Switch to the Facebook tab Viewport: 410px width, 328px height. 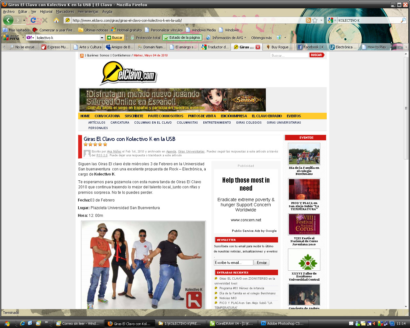(x=311, y=47)
